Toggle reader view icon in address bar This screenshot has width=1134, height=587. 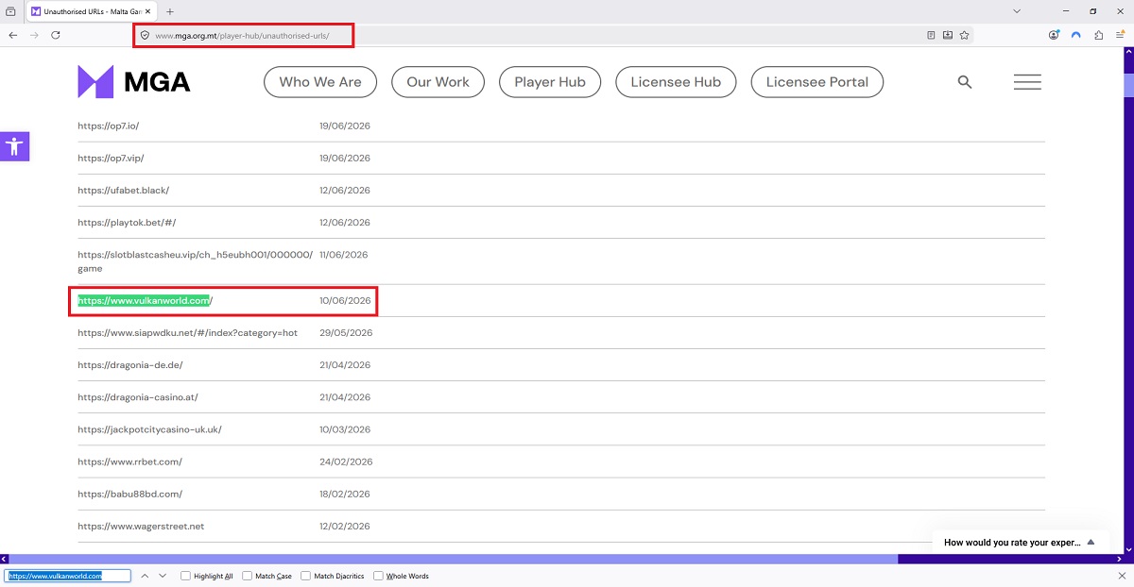931,35
